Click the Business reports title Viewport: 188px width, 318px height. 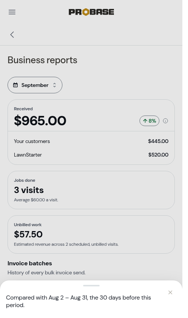42,60
